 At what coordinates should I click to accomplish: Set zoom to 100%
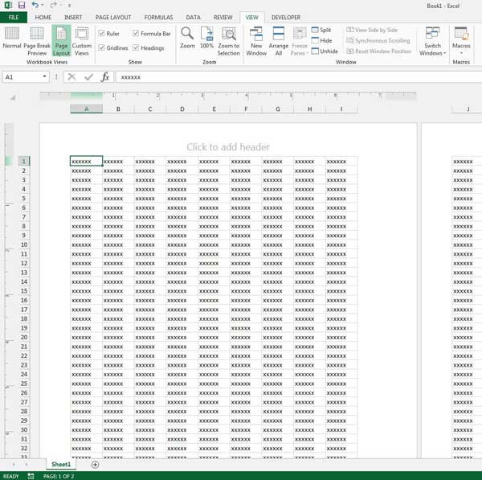click(207, 39)
